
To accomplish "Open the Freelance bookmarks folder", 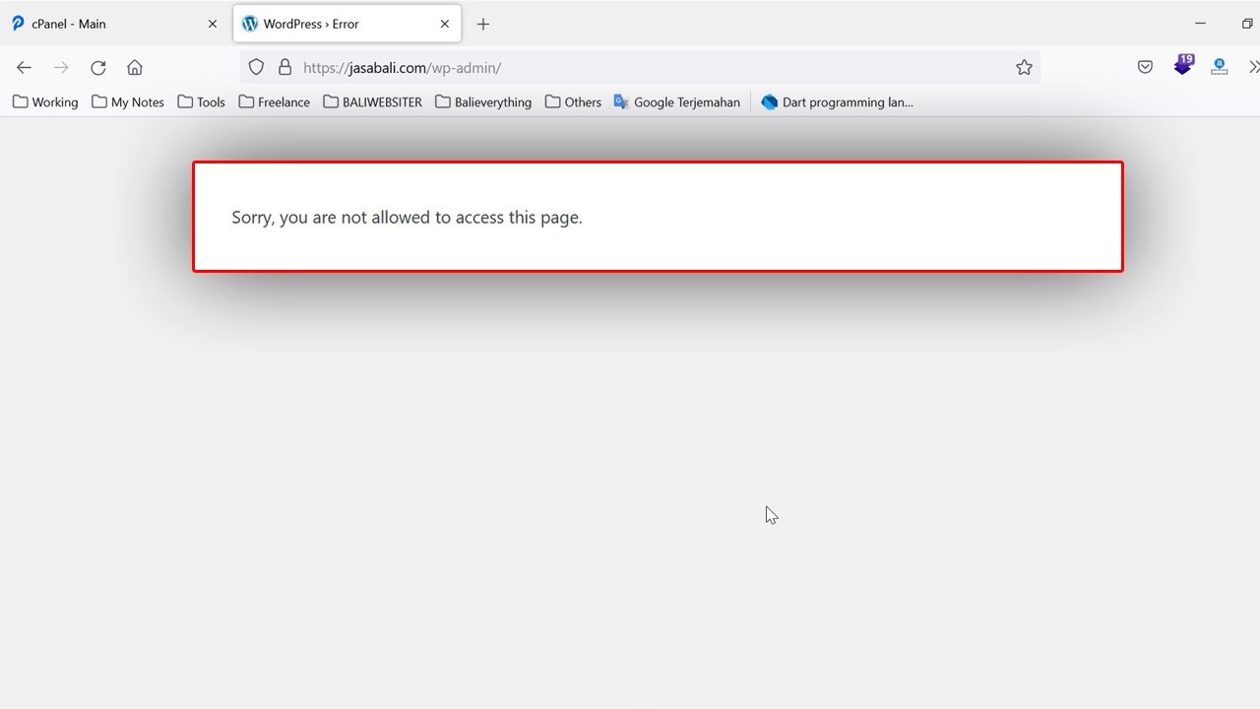I will (x=274, y=101).
